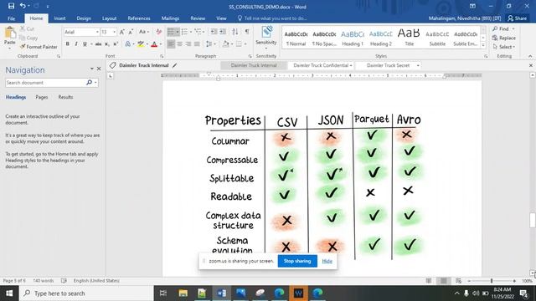Click the Copy command

click(28, 38)
